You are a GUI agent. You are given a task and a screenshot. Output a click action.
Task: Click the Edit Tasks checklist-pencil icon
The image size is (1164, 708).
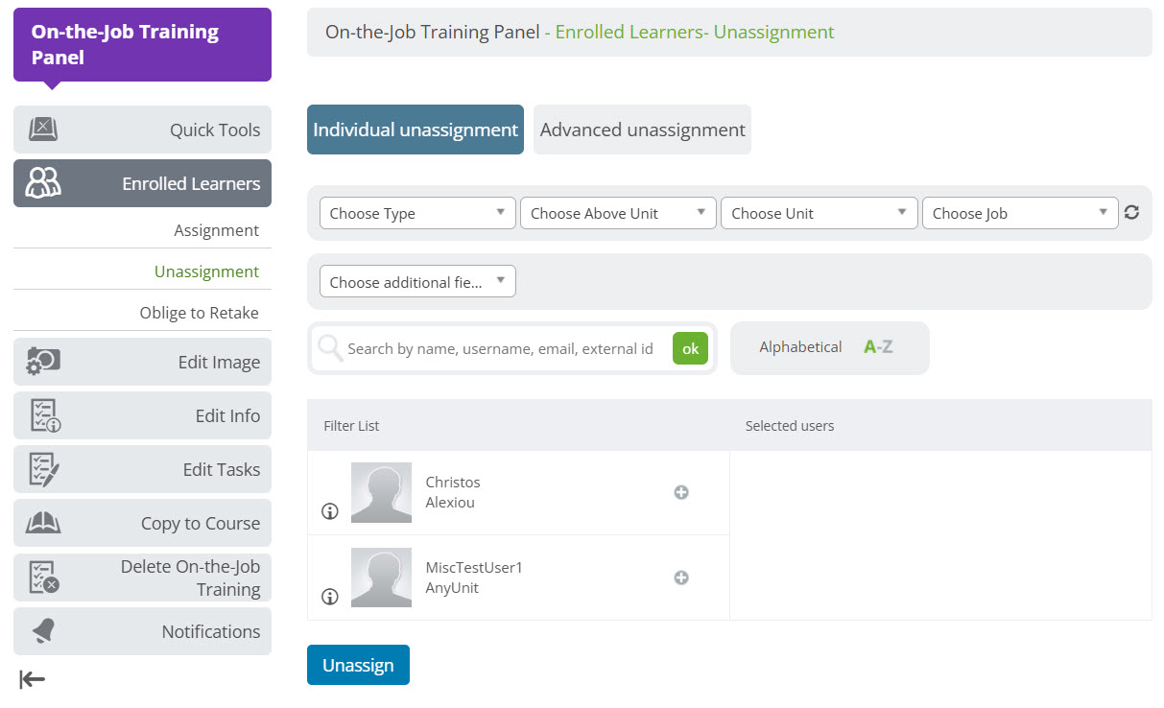pyautogui.click(x=44, y=469)
